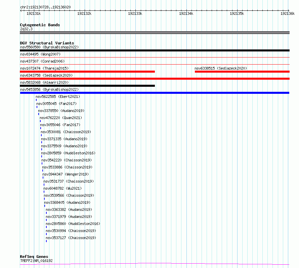299x268 pixels.
Task: Open variant nsv3378550 (Audano2019)
Action: point(61,111)
